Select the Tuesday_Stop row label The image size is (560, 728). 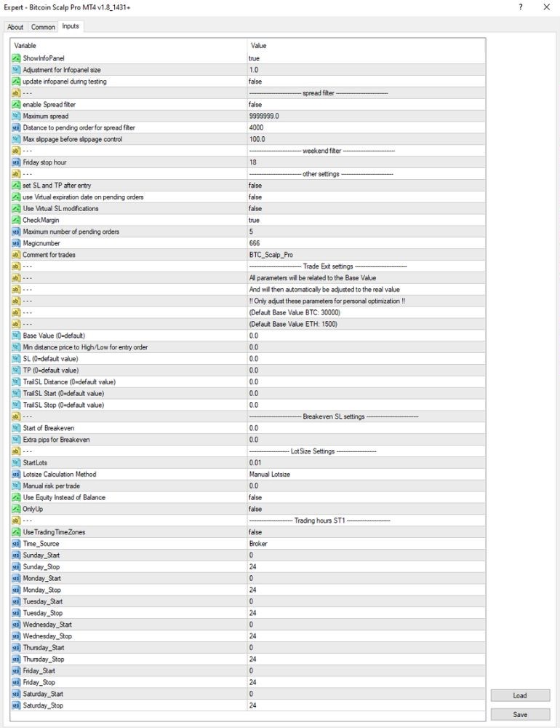click(43, 613)
